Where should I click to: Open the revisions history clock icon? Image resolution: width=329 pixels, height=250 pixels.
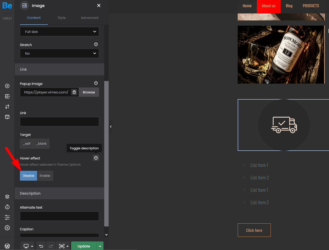[7, 207]
